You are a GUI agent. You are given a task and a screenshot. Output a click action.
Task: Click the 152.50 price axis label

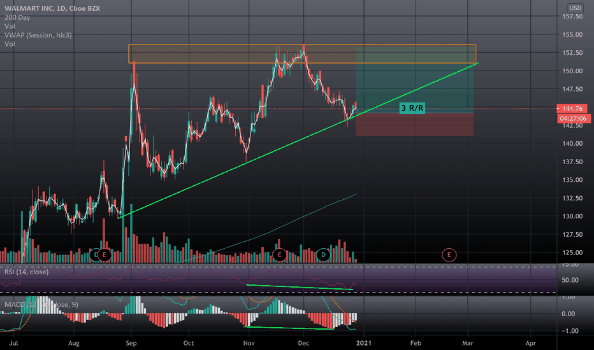(572, 53)
